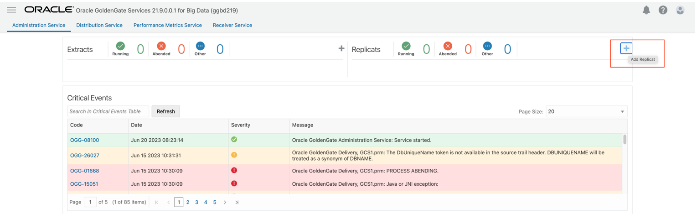Go to page 3 of events
697x214 pixels.
click(x=197, y=202)
